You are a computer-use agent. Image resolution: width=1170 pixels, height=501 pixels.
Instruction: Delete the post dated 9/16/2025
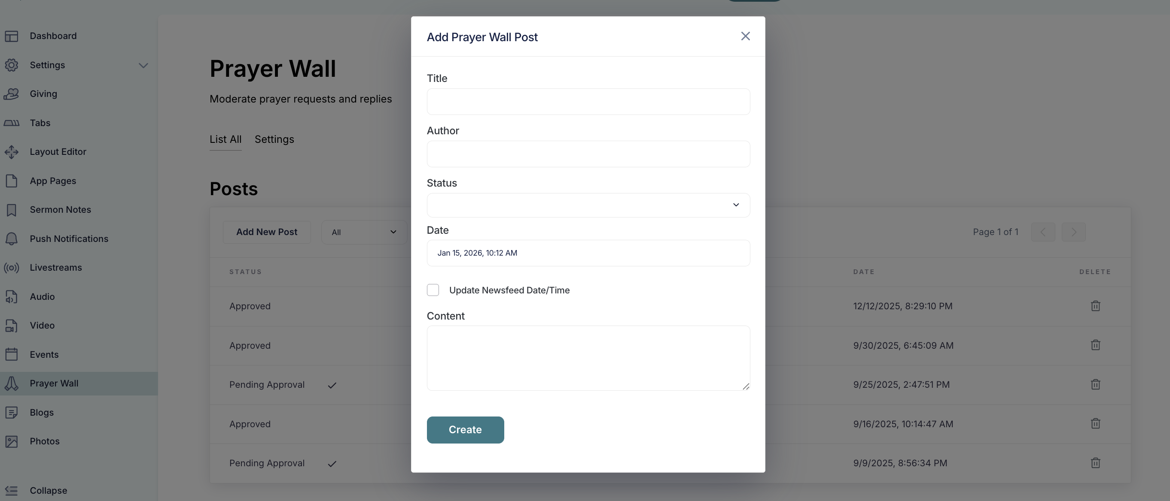(x=1095, y=423)
